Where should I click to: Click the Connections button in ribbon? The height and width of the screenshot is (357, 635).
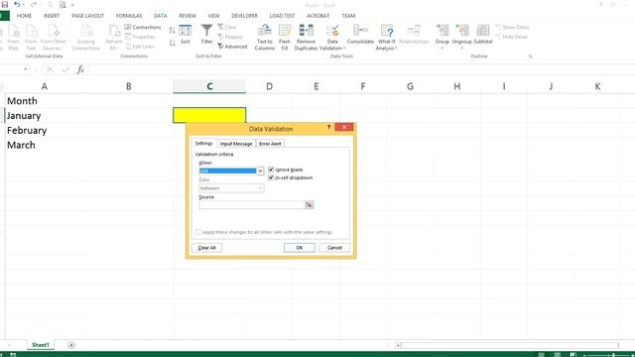[143, 27]
